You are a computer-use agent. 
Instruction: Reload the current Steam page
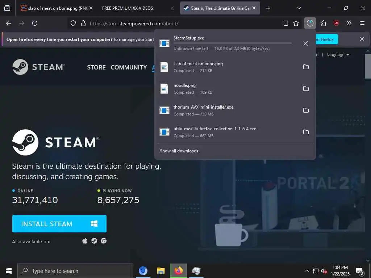pos(35,23)
